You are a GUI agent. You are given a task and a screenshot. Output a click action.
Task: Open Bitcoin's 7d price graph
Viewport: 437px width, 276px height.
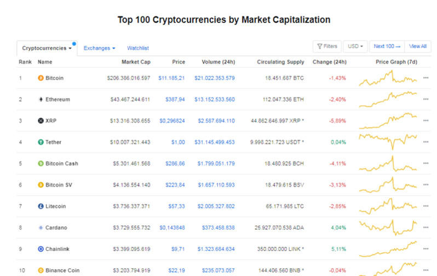[x=388, y=78]
